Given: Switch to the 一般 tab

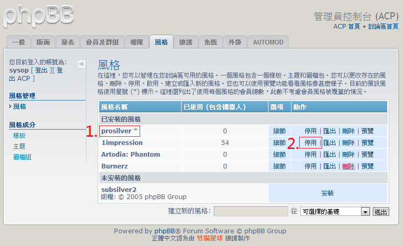Looking at the screenshot, I should pos(18,42).
